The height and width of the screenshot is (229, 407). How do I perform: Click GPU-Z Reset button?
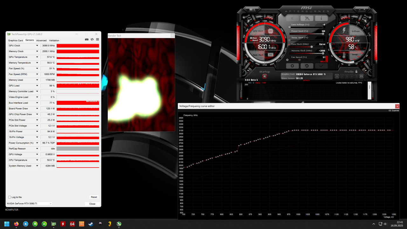(94, 197)
